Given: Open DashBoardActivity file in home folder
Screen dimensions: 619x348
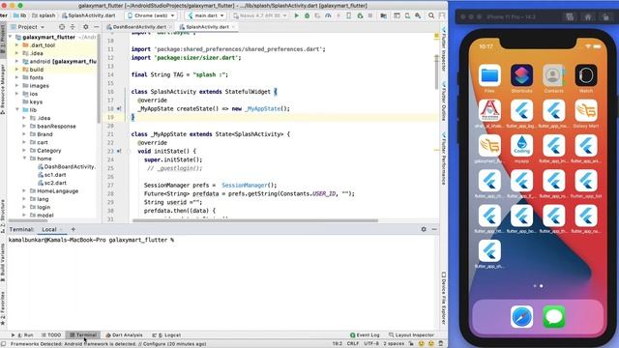Looking at the screenshot, I should [67, 166].
